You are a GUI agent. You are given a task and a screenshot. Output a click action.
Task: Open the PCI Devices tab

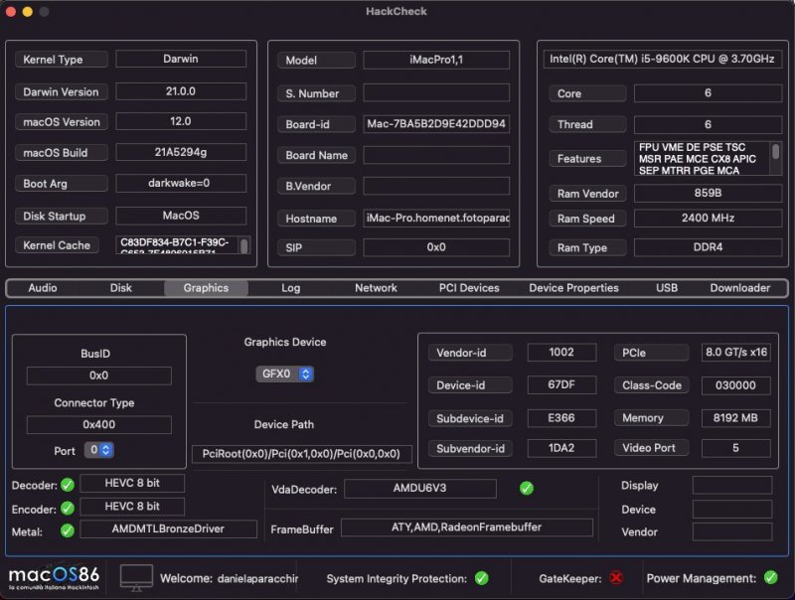click(469, 288)
